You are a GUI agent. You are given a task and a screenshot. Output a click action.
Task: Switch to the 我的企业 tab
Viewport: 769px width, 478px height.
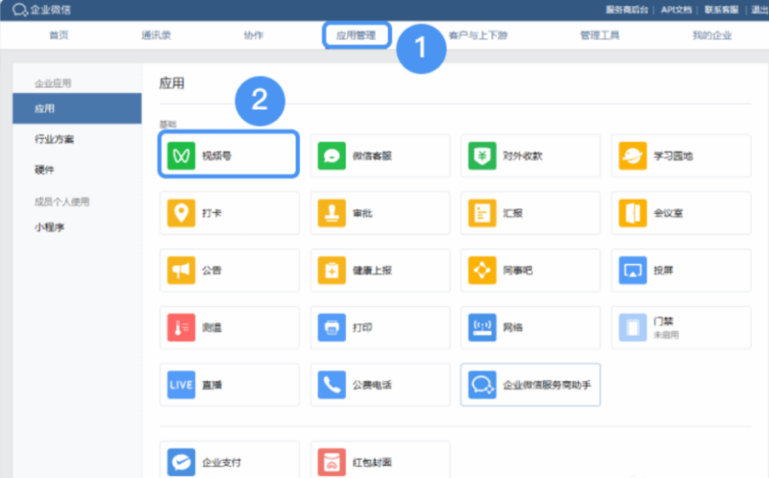[x=711, y=36]
